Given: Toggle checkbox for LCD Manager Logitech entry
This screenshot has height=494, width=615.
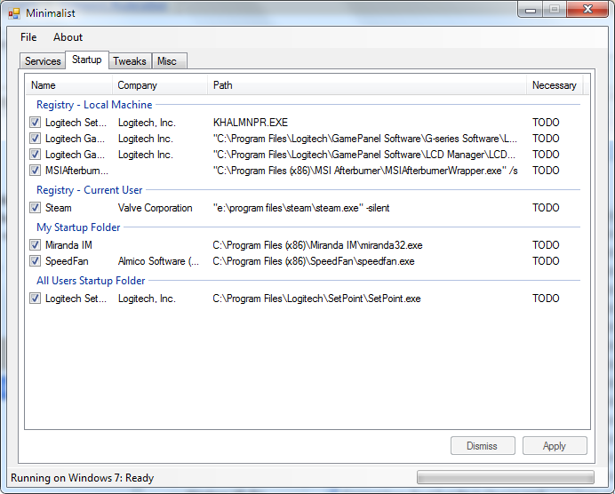Looking at the screenshot, I should click(35, 155).
